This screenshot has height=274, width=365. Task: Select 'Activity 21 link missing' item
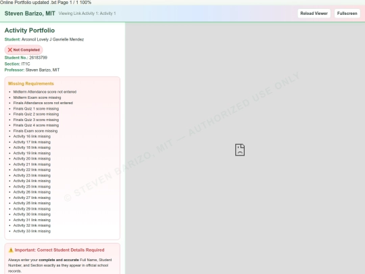[x=32, y=164]
